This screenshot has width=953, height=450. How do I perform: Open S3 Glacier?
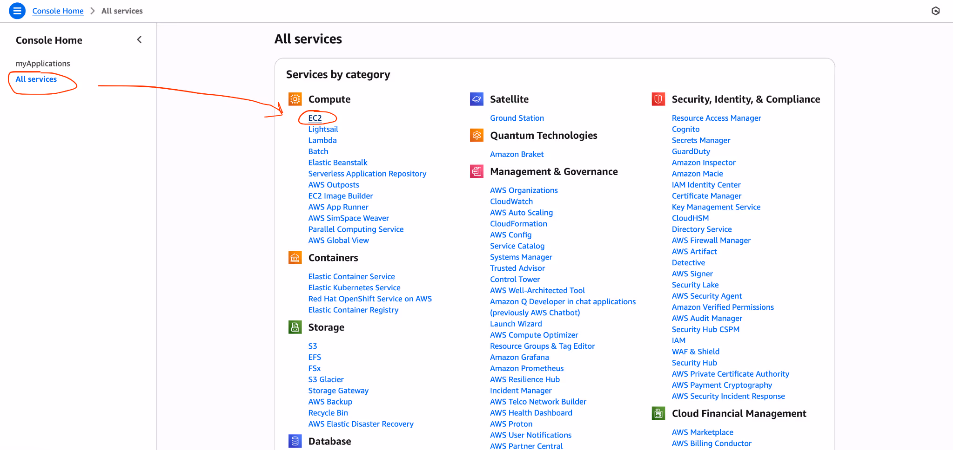(x=326, y=379)
